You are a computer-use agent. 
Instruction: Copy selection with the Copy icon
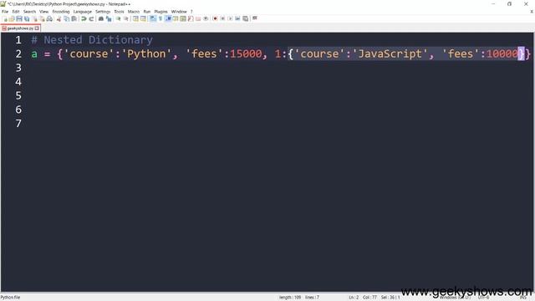tap(66, 18)
